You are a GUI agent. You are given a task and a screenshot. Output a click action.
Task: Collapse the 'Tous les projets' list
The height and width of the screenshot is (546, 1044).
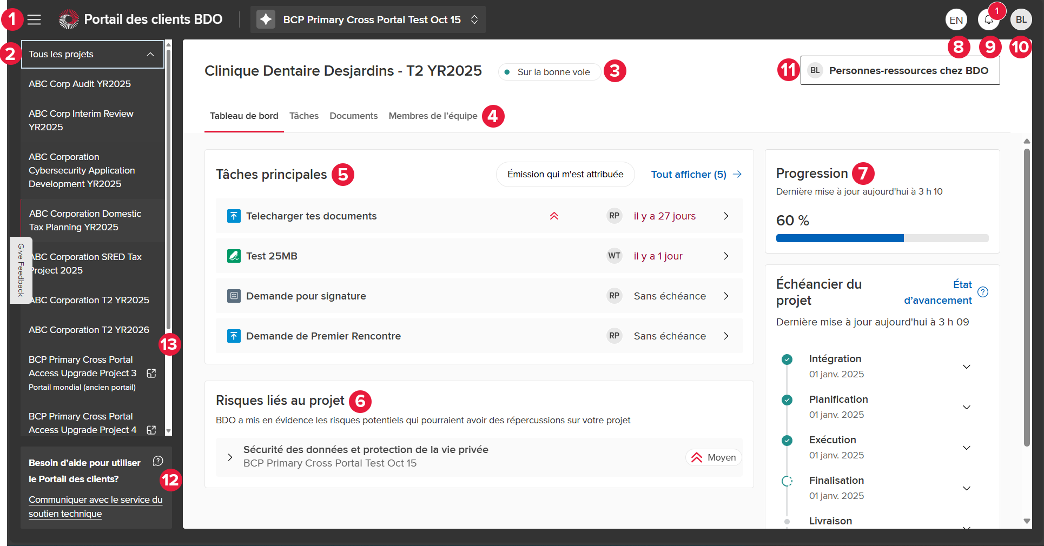[150, 54]
